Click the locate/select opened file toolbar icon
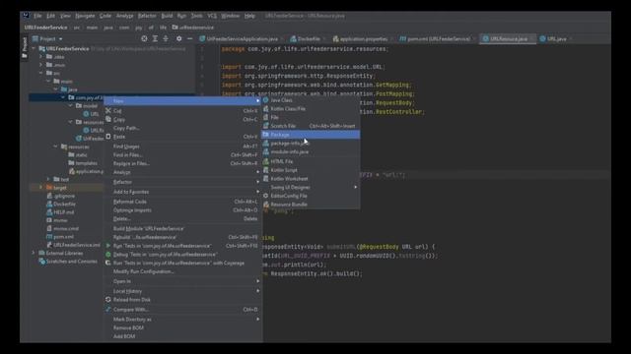 [144, 38]
